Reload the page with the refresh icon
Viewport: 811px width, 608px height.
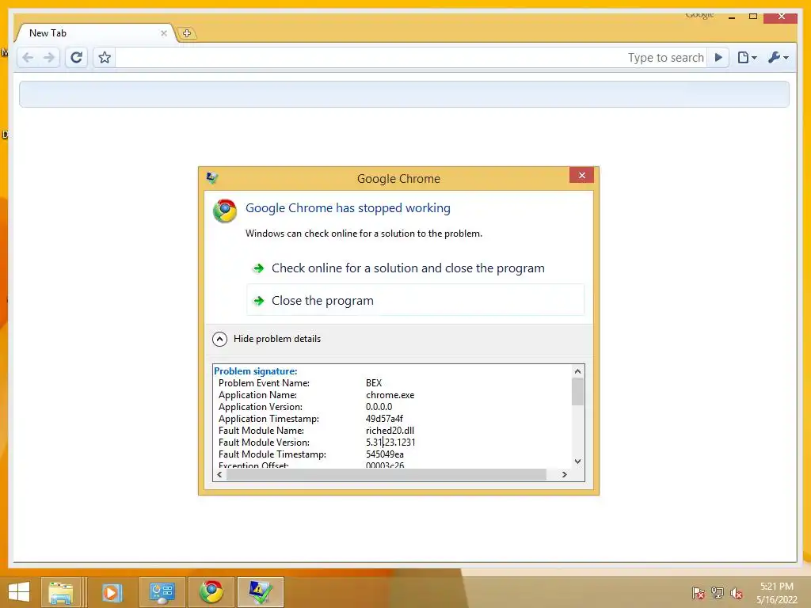coord(77,57)
